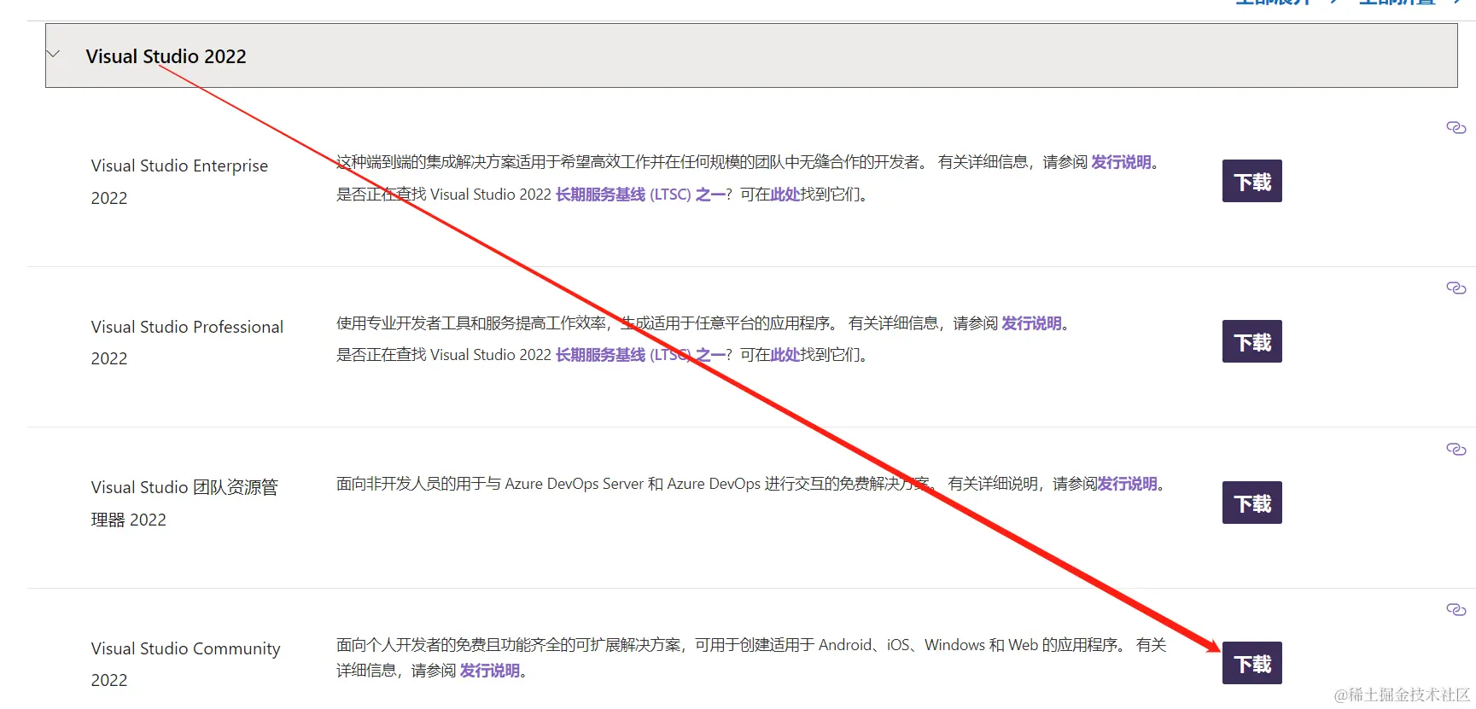Click 此处 link in Enterprise row
This screenshot has height=709, width=1476.
[x=785, y=195]
